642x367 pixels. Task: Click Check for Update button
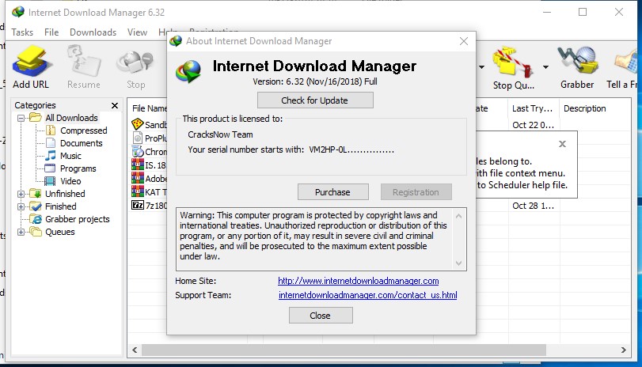tap(315, 100)
